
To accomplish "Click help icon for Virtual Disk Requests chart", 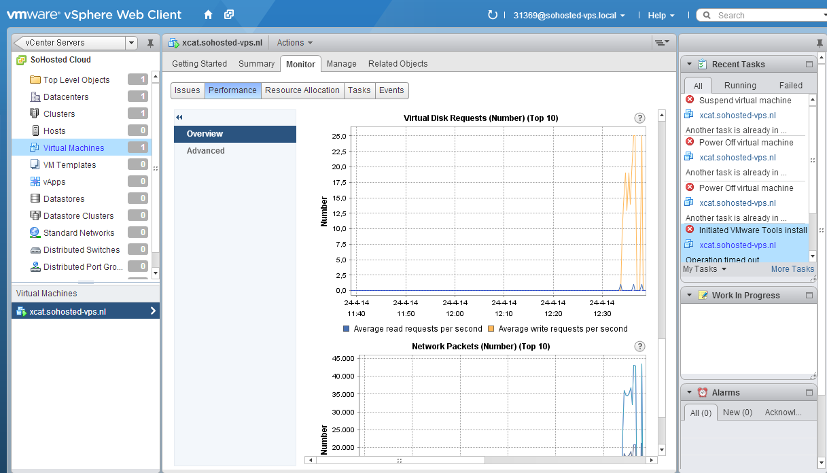I will click(639, 118).
